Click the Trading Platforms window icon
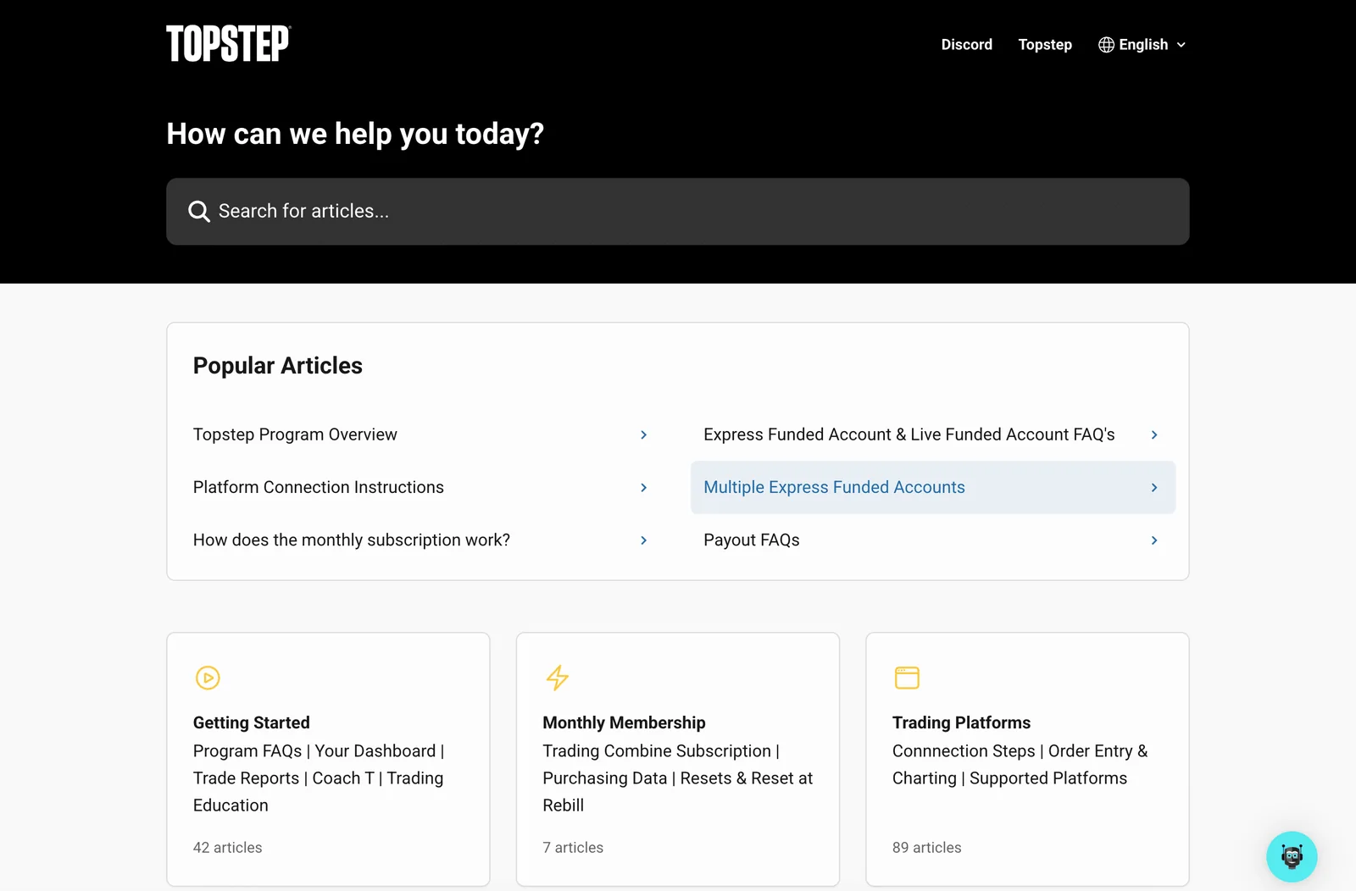 tap(907, 678)
